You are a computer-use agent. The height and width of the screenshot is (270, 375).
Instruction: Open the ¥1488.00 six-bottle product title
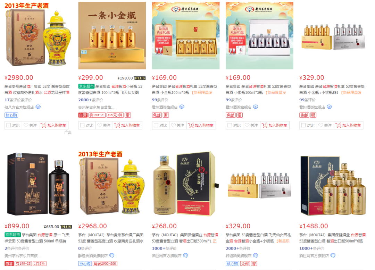pos(332,238)
